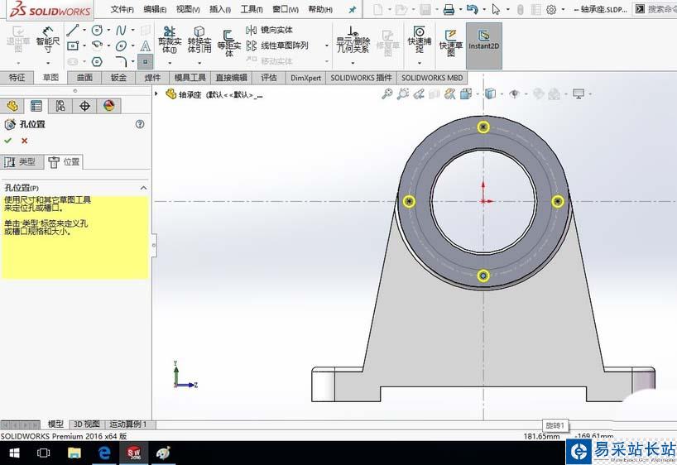Select the sketch Text tool
Image resolution: width=677 pixels, height=465 pixels.
(x=146, y=46)
